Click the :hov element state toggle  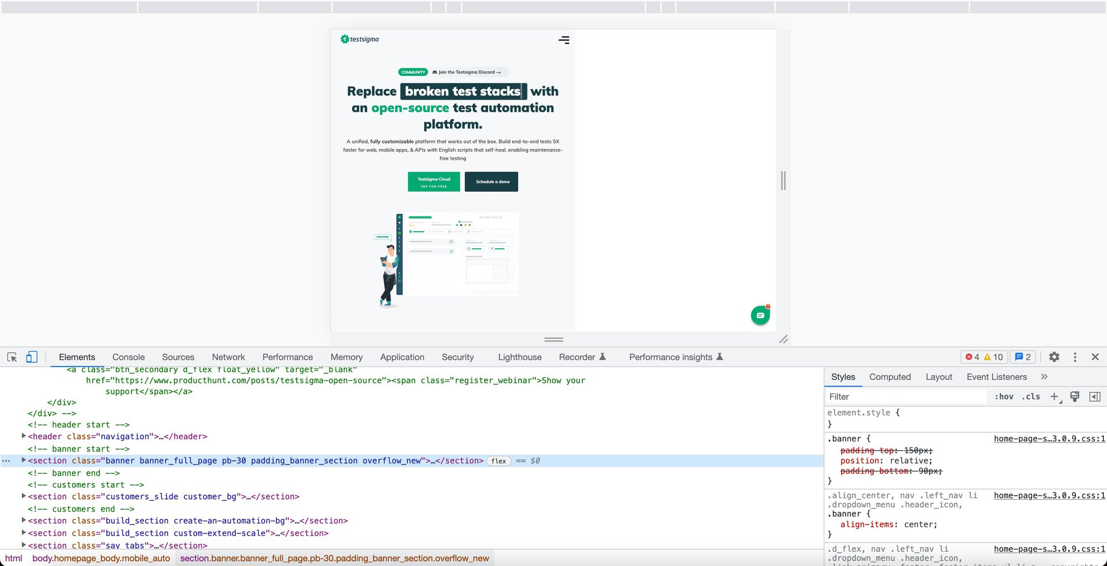[x=1004, y=397]
